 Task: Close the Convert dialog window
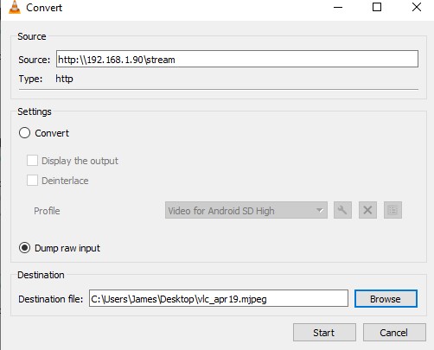417,7
